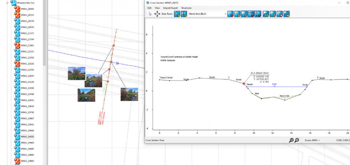Open the photo thumbnail showing channel and reeds

pyautogui.click(x=93, y=80)
